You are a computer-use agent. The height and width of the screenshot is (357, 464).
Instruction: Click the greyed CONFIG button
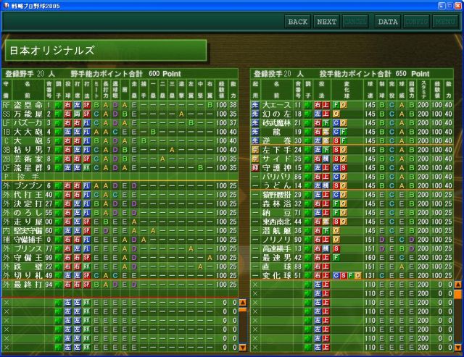[416, 22]
